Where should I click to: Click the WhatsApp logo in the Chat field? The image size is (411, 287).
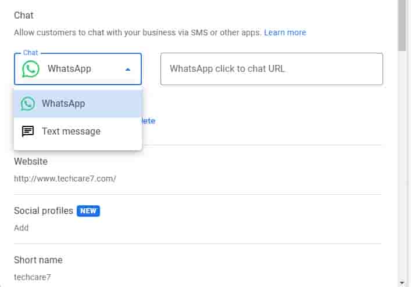click(x=31, y=69)
